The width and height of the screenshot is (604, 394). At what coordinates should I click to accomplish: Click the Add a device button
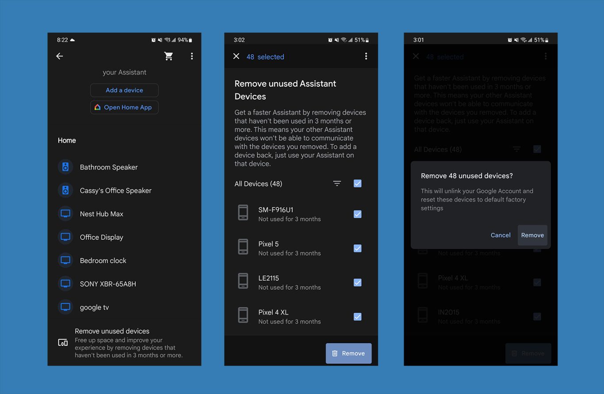point(124,90)
